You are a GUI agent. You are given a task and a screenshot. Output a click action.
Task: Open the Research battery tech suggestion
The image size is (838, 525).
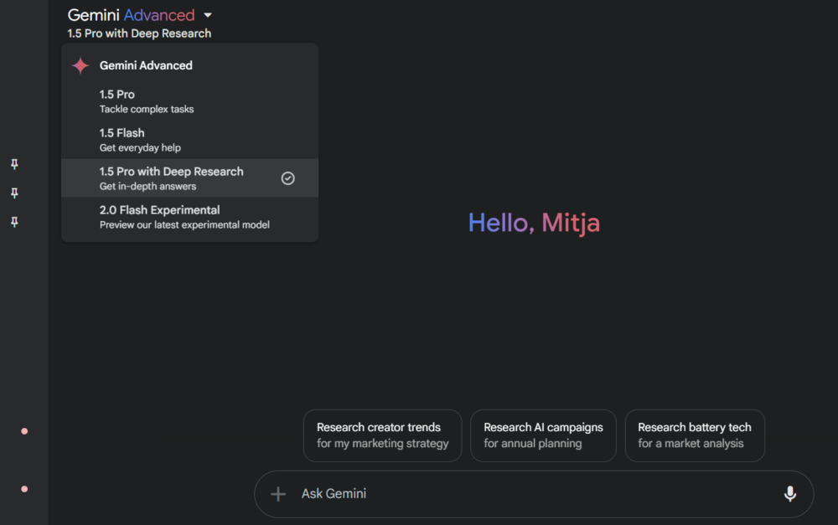click(x=695, y=435)
